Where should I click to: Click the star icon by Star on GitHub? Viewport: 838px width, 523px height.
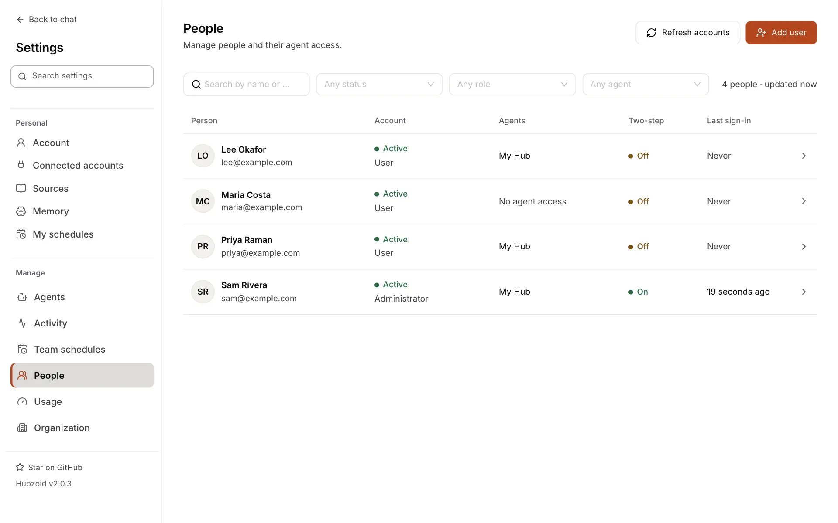coord(20,467)
